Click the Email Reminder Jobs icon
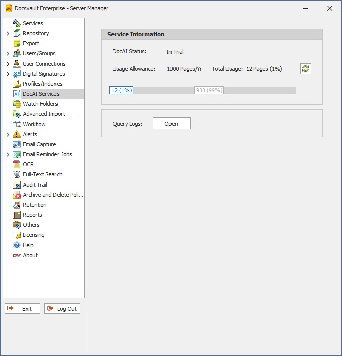342x356 pixels. coord(16,154)
